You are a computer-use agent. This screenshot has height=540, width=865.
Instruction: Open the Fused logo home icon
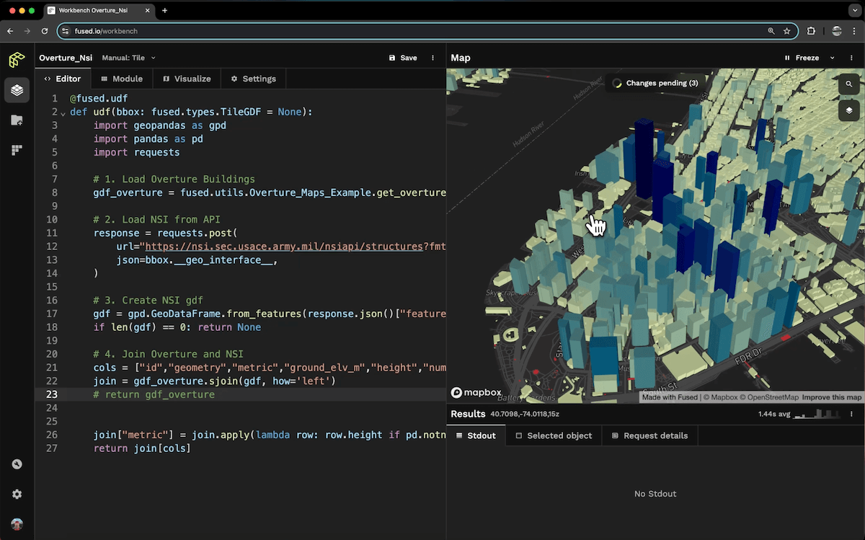(x=17, y=60)
